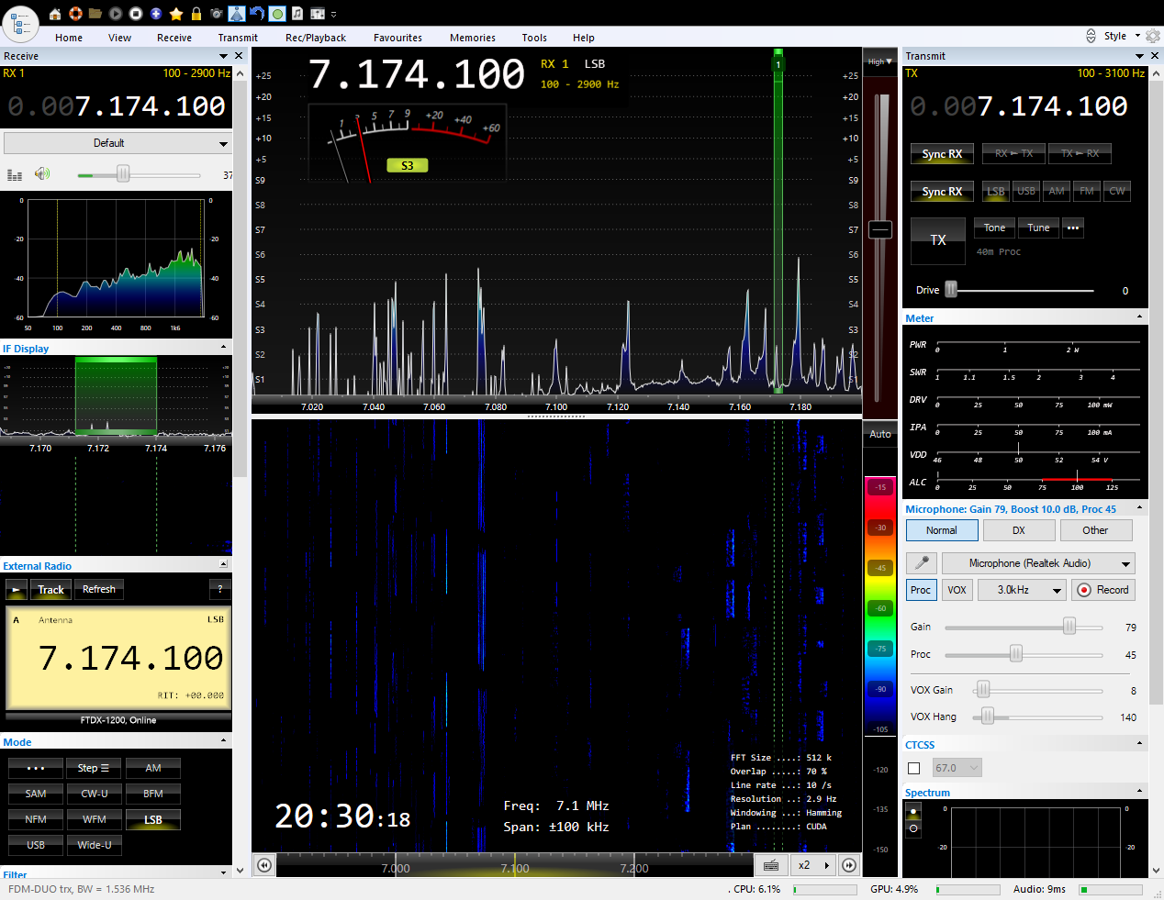Open the Favourites menu tab

pyautogui.click(x=397, y=38)
